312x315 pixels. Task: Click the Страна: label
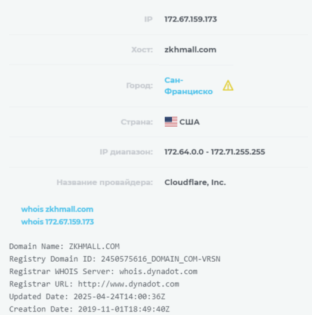(137, 122)
